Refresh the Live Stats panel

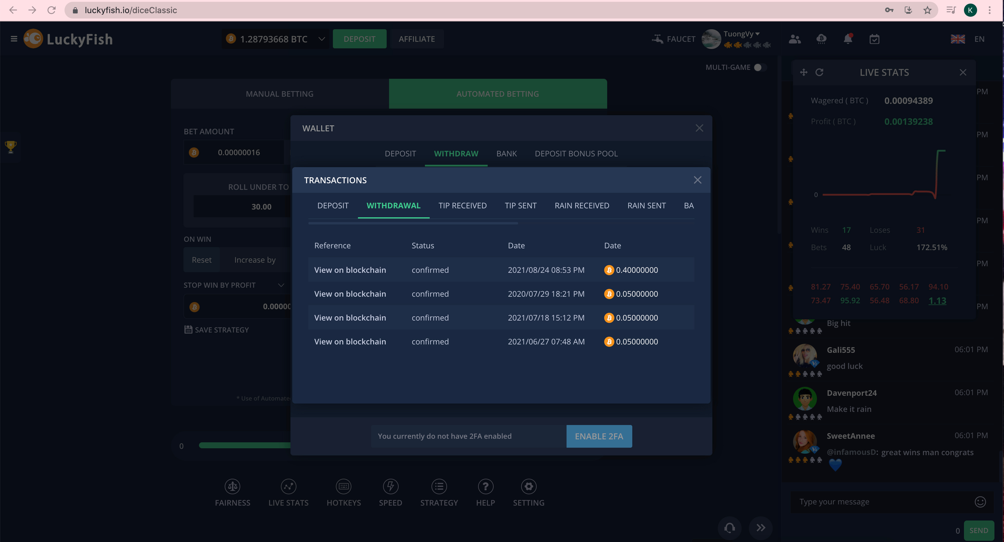pos(819,73)
